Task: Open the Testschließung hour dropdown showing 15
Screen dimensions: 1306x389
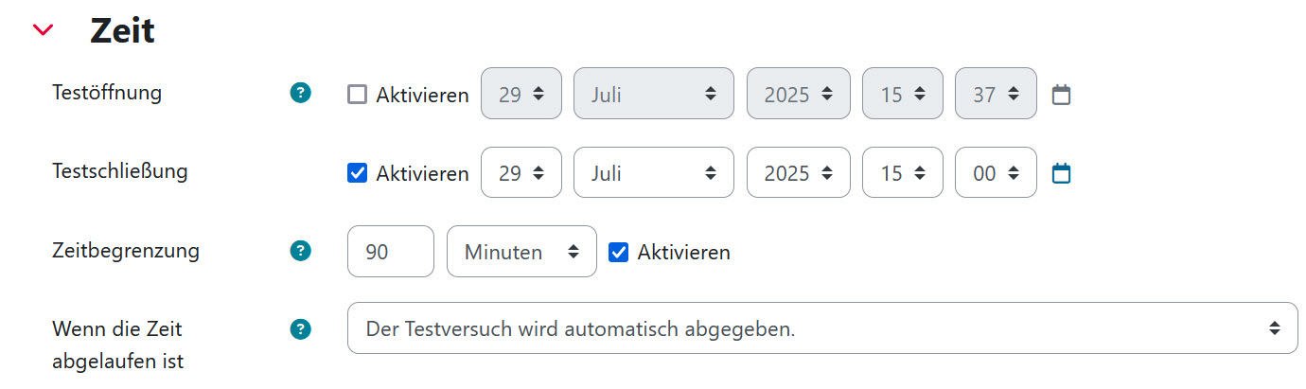Action: point(903,172)
